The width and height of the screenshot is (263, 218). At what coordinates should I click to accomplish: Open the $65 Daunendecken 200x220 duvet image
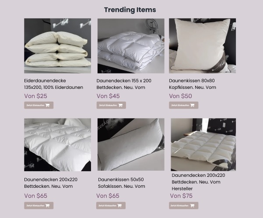coord(57,144)
